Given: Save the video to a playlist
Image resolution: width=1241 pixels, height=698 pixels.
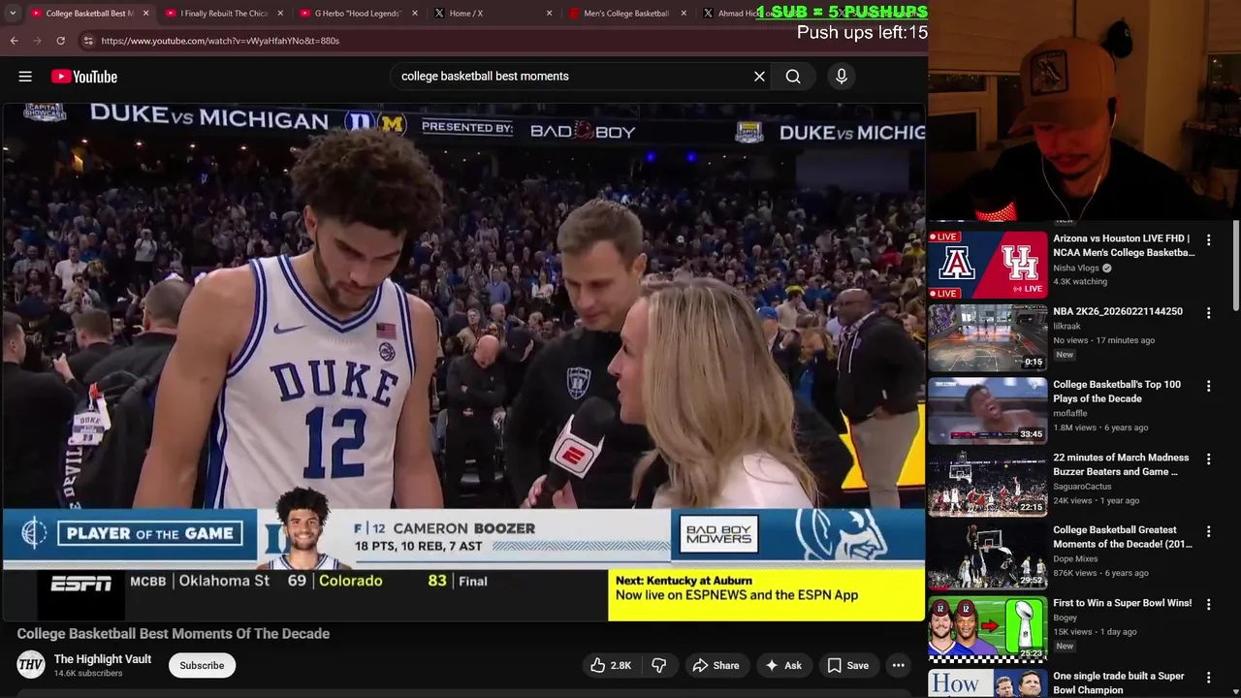Looking at the screenshot, I should tap(847, 665).
